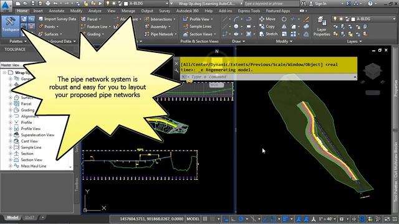Viewport: 399px width, 224px height.
Task: Toggle layer freeze sun icon in Layers panel
Action: (x=341, y=19)
